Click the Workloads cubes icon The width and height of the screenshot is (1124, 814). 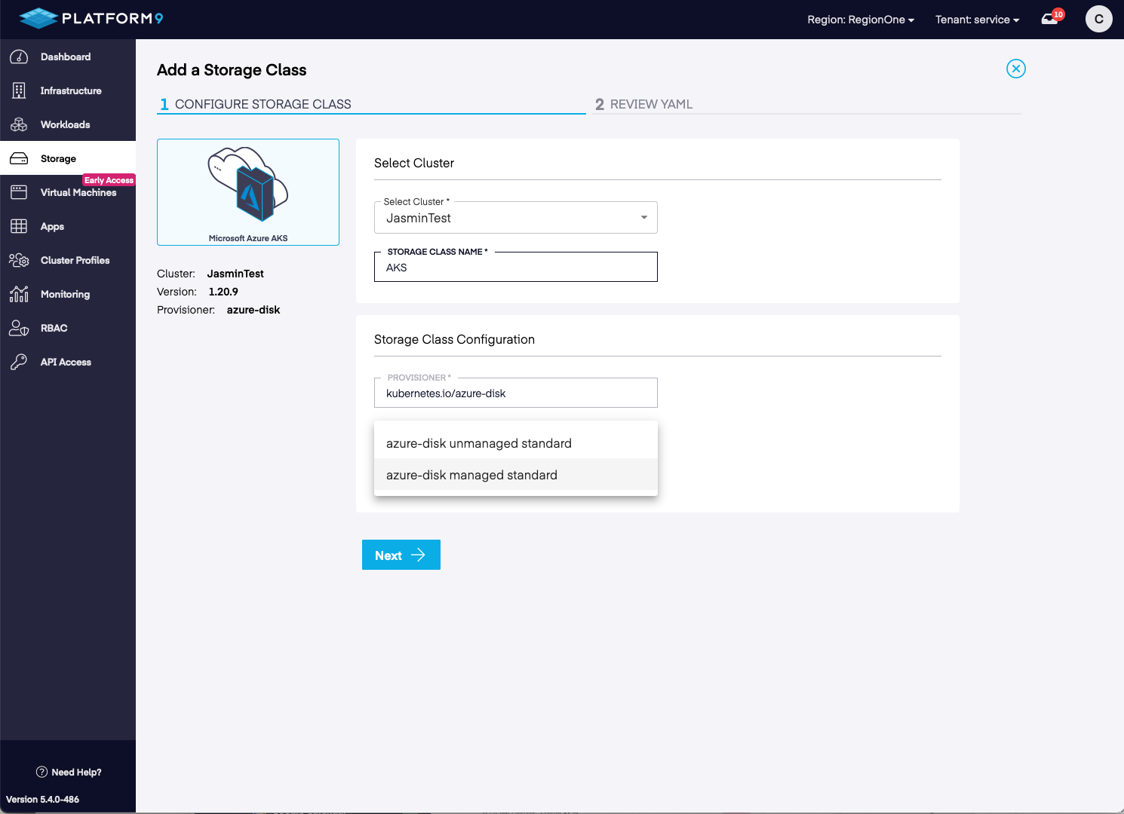coord(19,125)
